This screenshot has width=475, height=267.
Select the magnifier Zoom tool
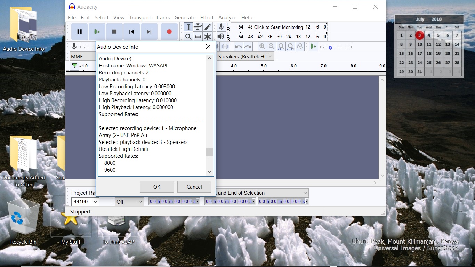pyautogui.click(x=188, y=37)
